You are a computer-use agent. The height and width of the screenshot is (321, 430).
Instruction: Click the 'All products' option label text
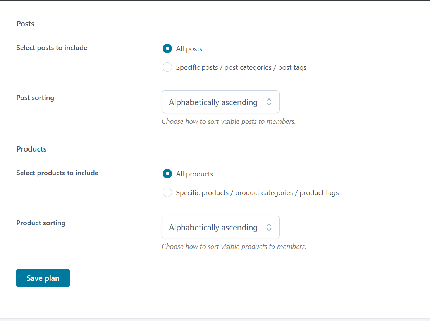click(x=194, y=174)
